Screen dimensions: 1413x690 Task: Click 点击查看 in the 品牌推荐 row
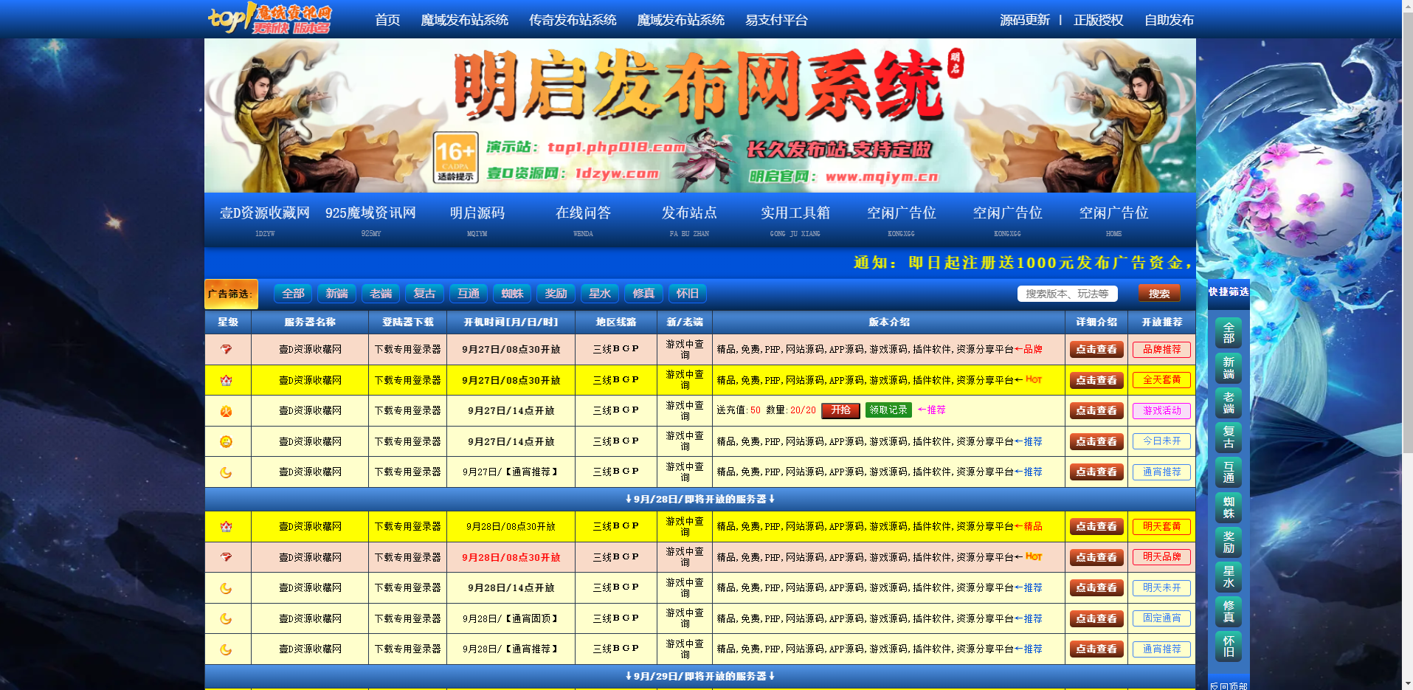pos(1096,350)
